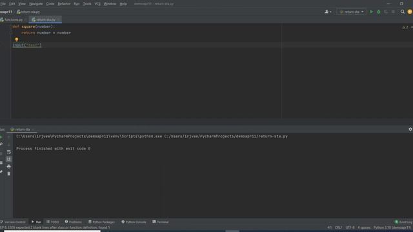Click the wrench icon in Run panel sidebar
This screenshot has width=413, height=232.
pos(1,144)
